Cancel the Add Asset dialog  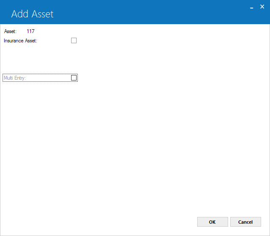pyautogui.click(x=245, y=222)
